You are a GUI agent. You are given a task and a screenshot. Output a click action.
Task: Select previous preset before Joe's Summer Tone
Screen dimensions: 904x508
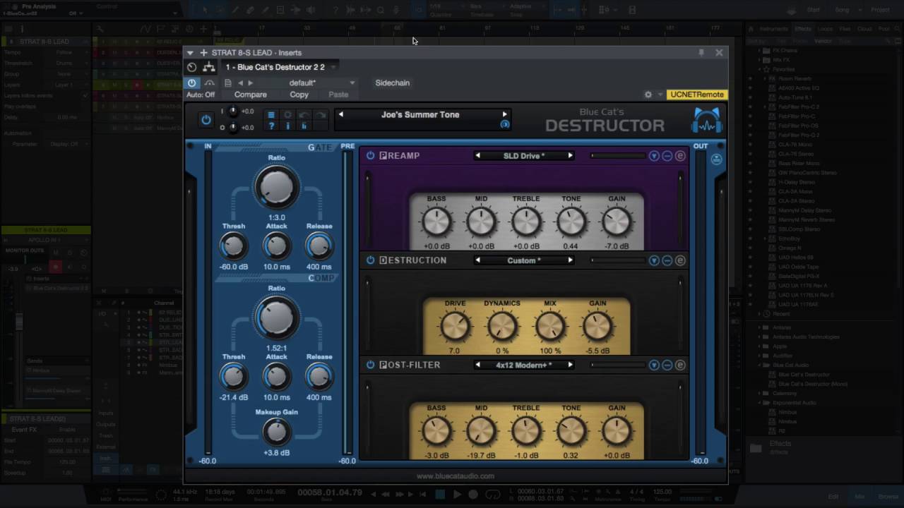(x=340, y=114)
